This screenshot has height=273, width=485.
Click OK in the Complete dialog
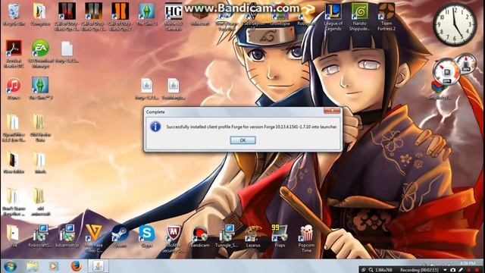242,140
